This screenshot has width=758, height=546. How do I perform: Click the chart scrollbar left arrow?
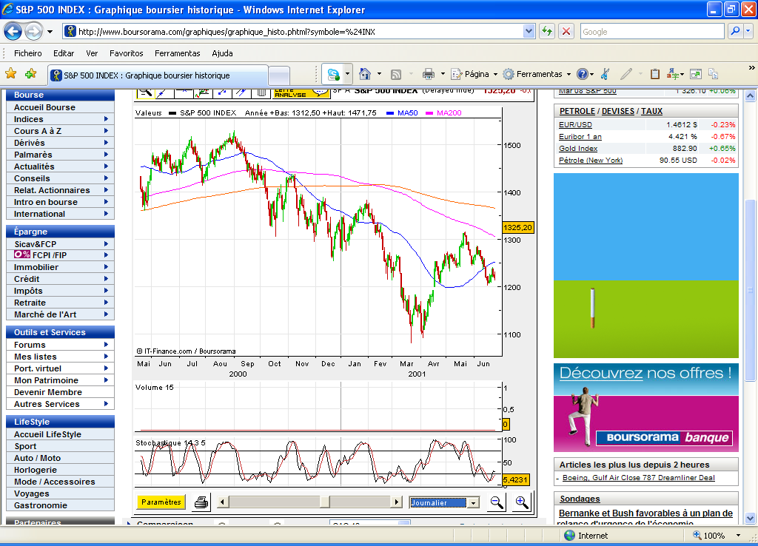coord(222,502)
